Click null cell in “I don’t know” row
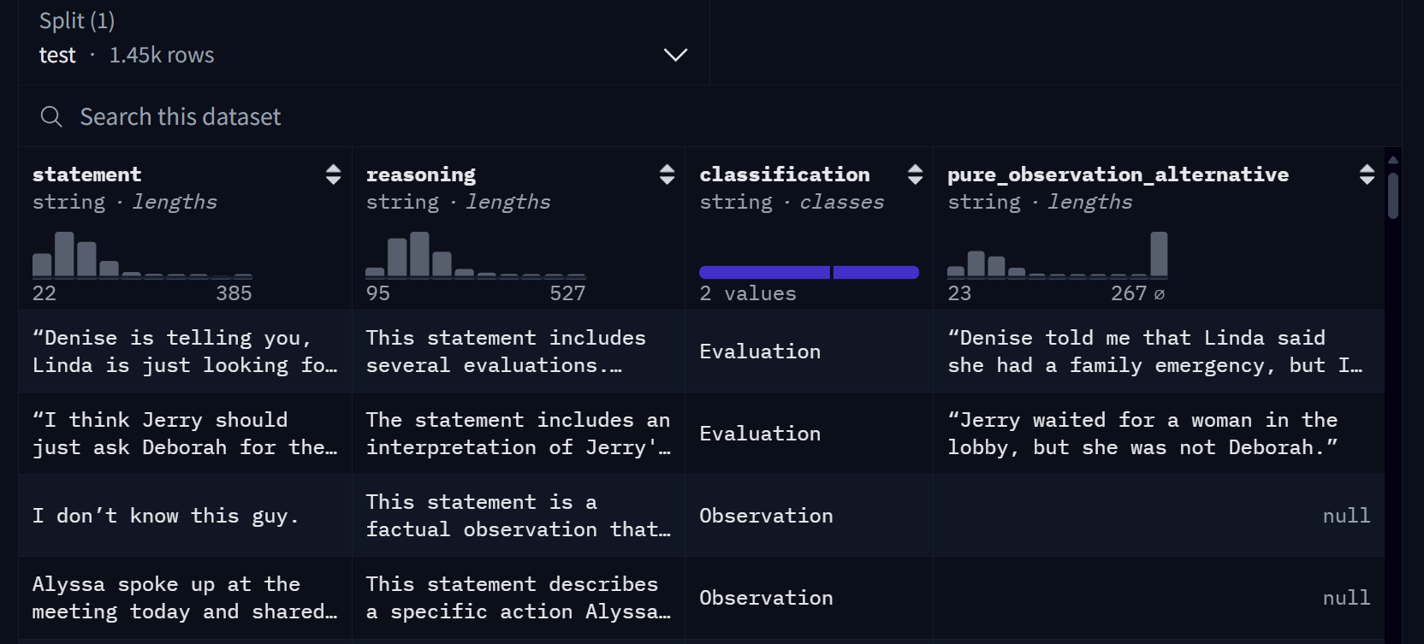The image size is (1424, 644). click(x=1159, y=516)
